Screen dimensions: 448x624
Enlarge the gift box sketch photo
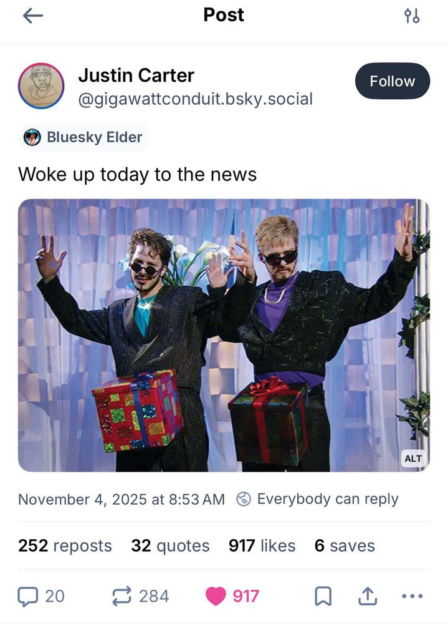click(x=224, y=336)
